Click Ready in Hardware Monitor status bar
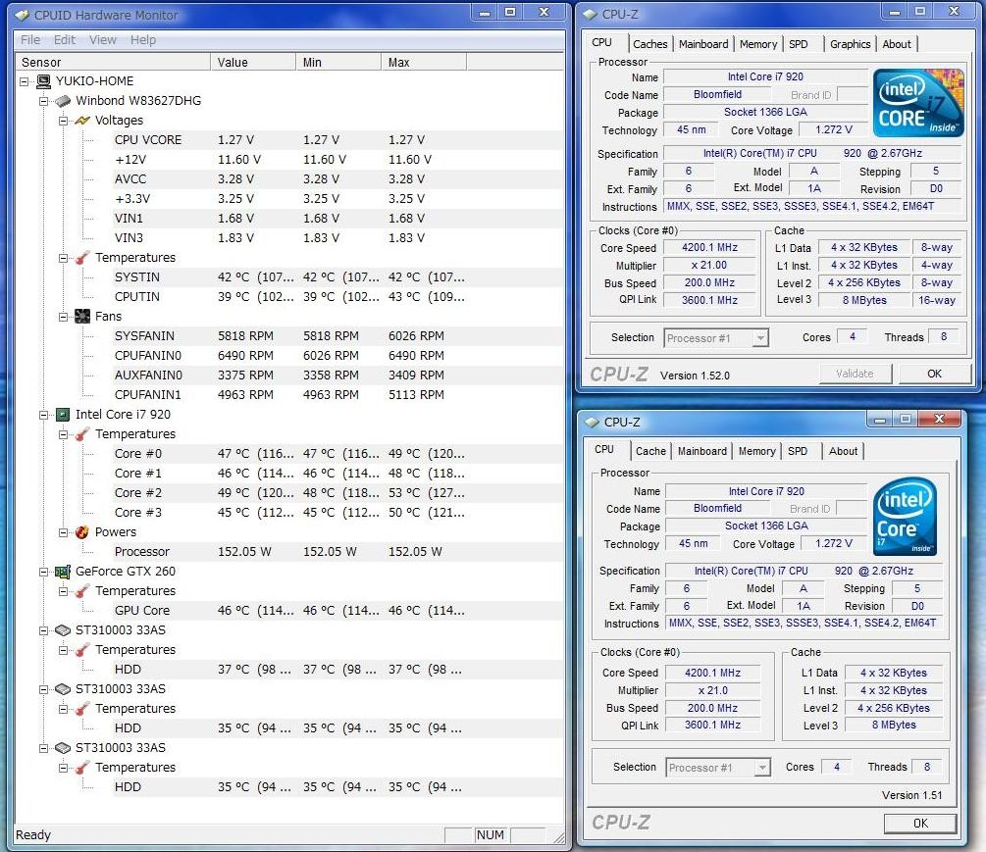Screen dimensions: 986x852 (x=33, y=835)
